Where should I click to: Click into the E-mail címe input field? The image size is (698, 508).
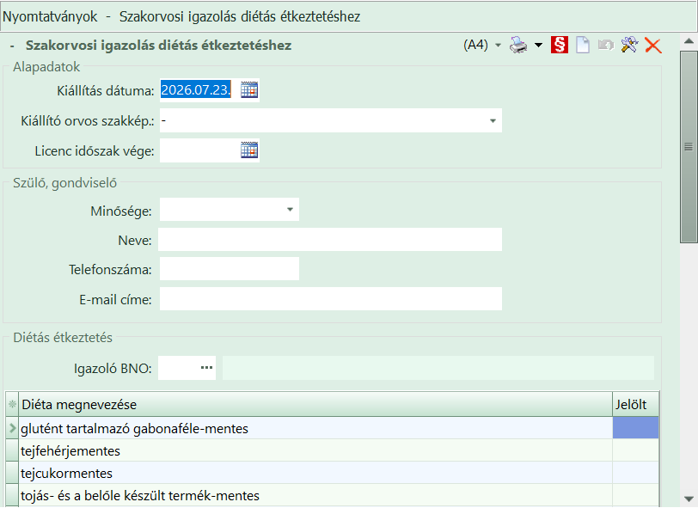331,299
